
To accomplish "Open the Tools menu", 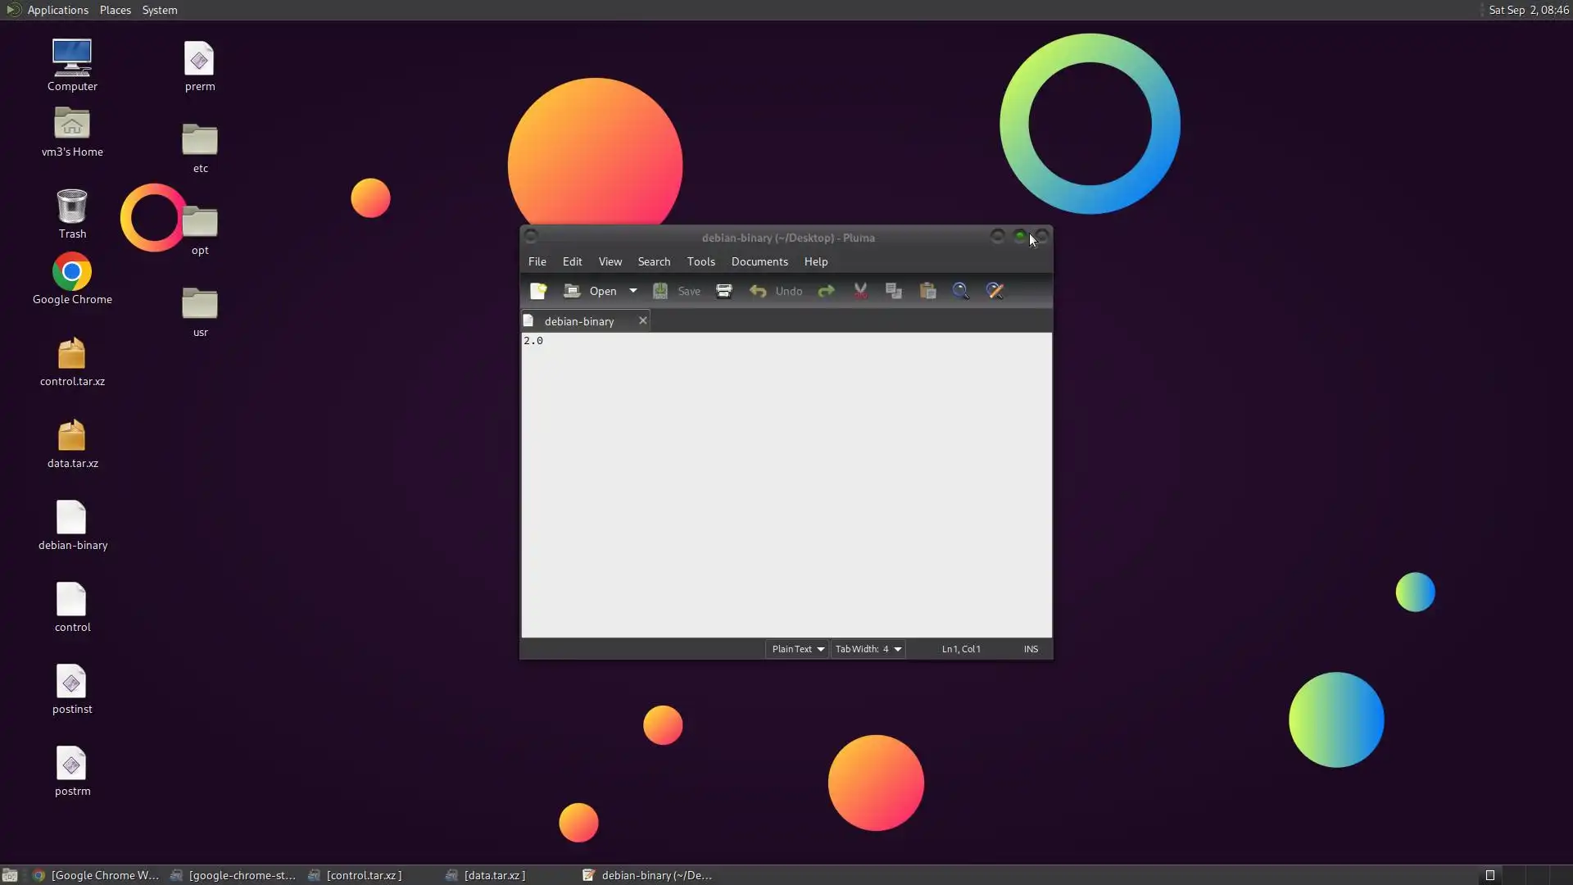I will tap(700, 261).
